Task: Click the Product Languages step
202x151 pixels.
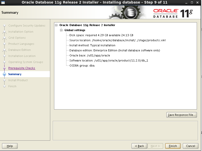Action: [x=21, y=44]
